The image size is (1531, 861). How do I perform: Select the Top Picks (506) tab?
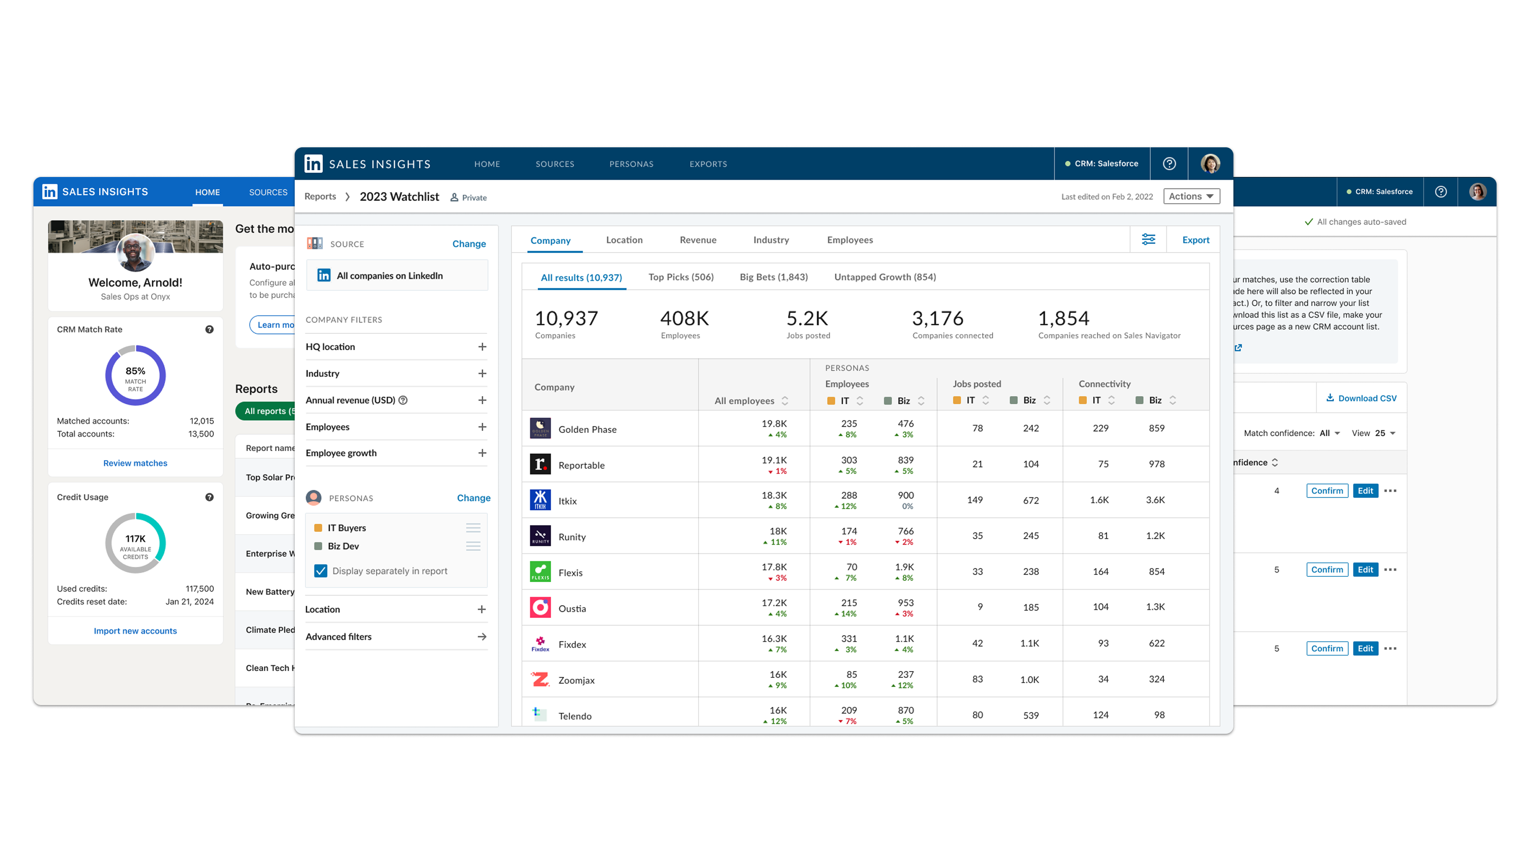point(680,277)
